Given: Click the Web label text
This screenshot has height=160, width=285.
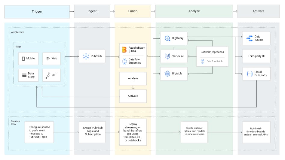Looking at the screenshot, I should click(54, 59).
